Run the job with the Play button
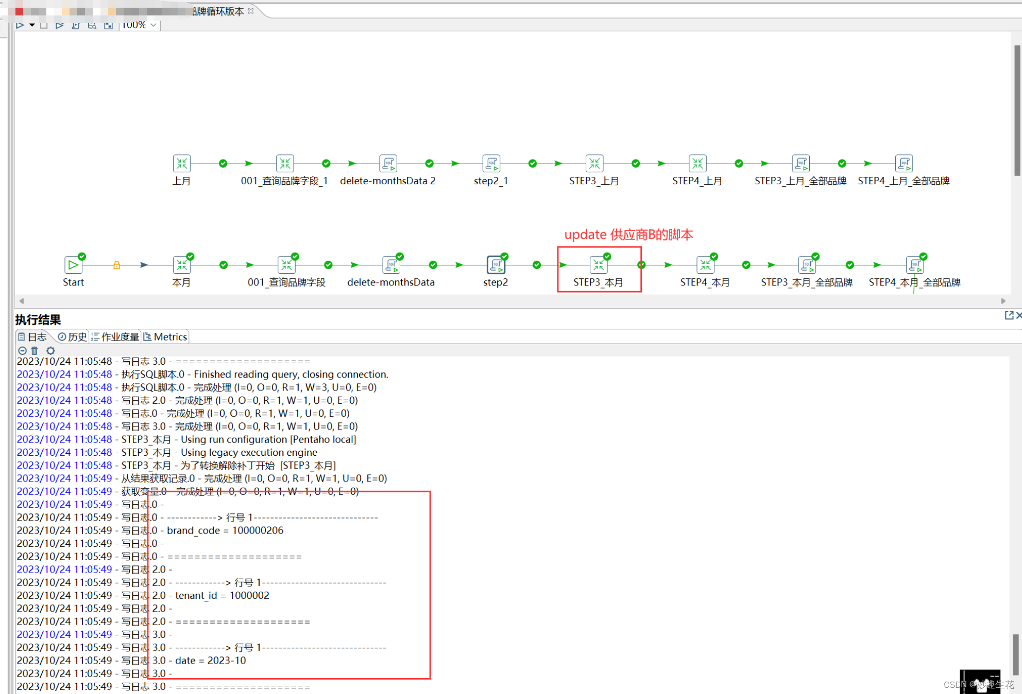This screenshot has width=1022, height=694. point(21,24)
